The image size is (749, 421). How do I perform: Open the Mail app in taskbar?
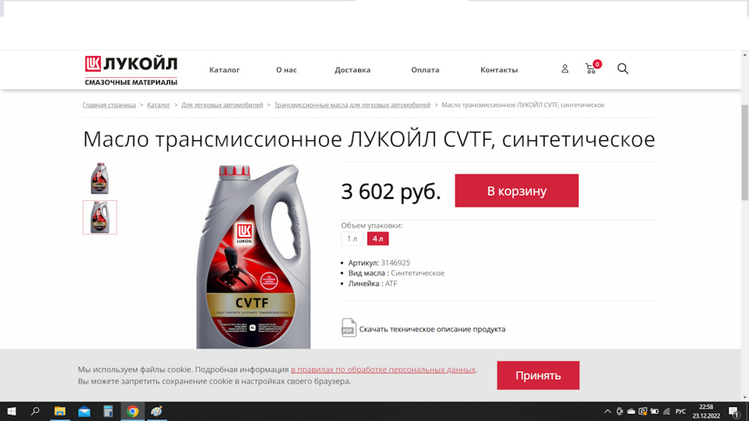tap(84, 411)
